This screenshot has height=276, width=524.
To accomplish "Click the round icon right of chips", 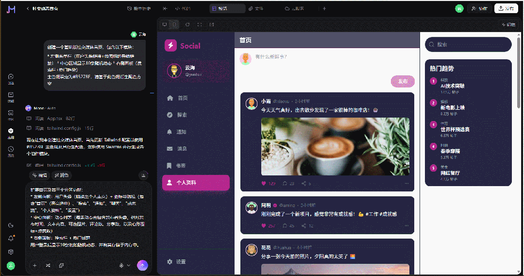I will 143,175.
